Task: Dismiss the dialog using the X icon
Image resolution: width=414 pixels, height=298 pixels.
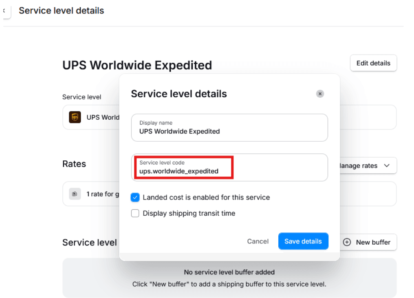Action: (x=320, y=94)
